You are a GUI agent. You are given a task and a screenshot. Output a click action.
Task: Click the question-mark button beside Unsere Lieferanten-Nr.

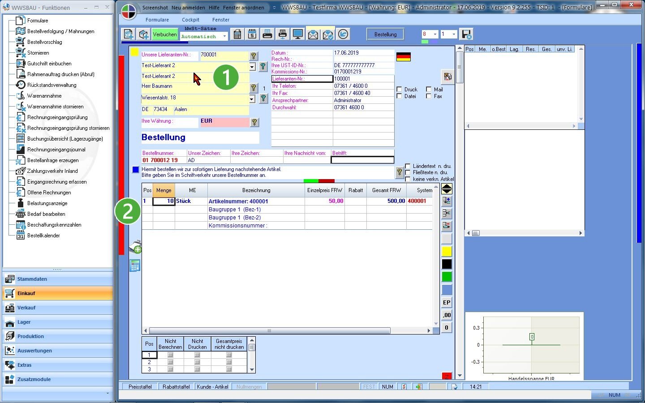point(254,56)
